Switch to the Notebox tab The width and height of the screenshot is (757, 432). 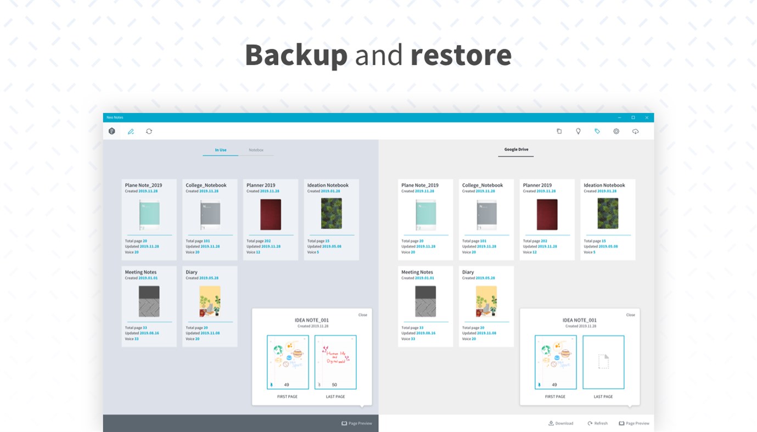(256, 149)
